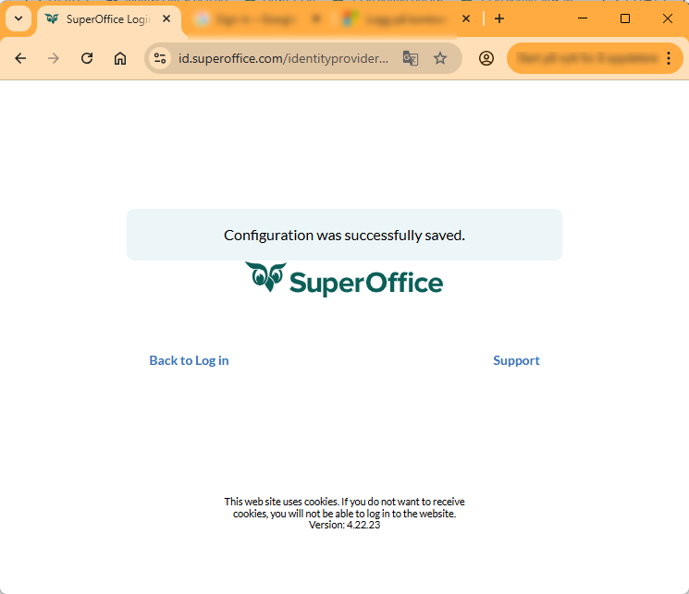Click the Back to Log in link

click(189, 360)
